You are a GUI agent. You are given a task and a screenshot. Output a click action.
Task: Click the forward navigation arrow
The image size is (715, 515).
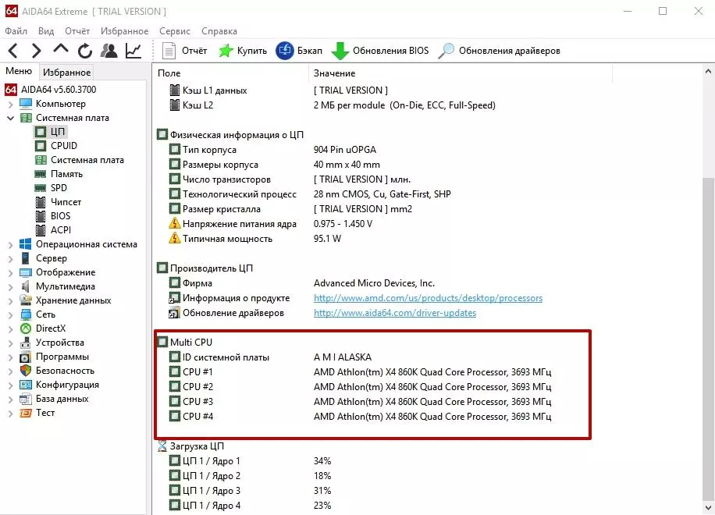[x=36, y=51]
